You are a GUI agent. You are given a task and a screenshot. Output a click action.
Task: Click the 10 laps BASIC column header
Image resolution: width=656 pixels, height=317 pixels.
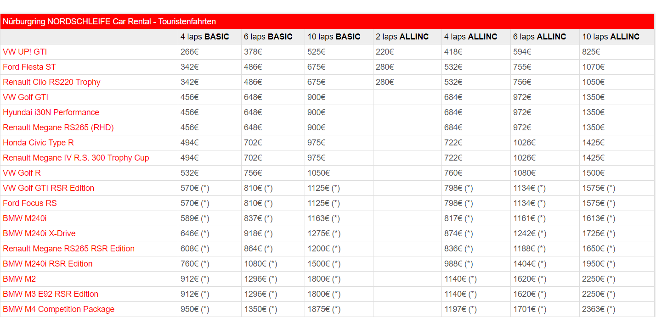(x=334, y=37)
